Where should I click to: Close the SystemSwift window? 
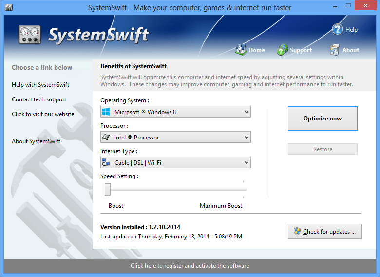[x=366, y=6]
